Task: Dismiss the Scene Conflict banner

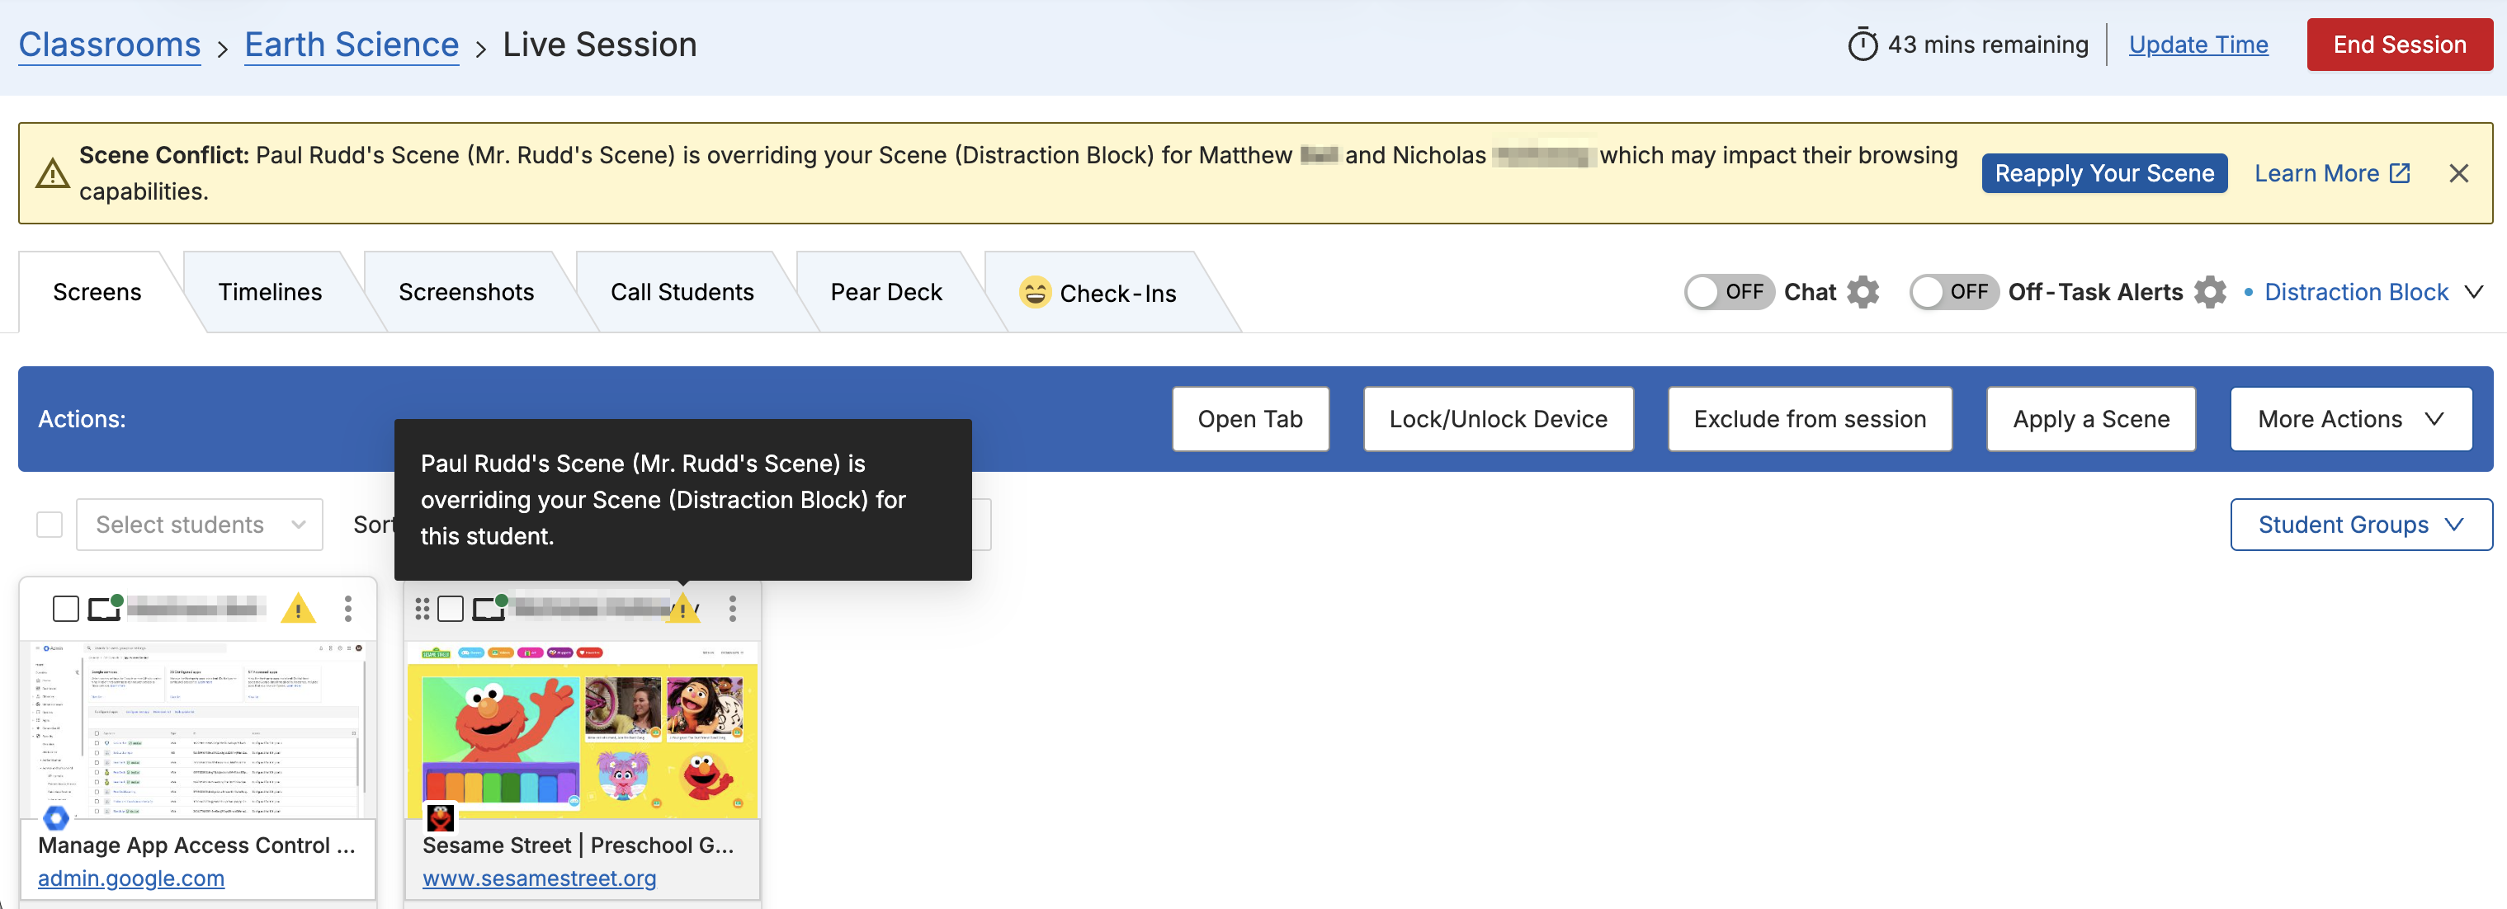Action: coord(2458,173)
